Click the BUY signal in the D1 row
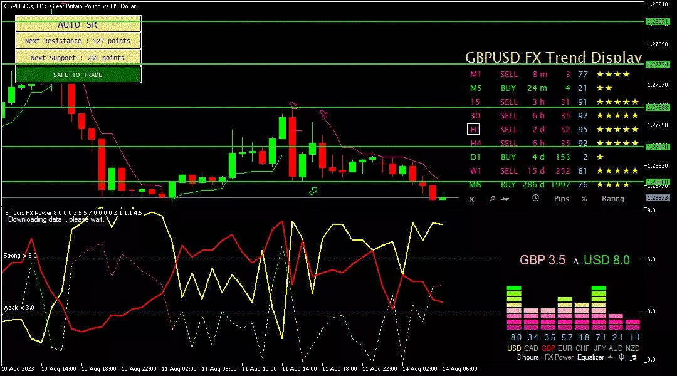Screen dimensions: 677x376 click(508, 157)
